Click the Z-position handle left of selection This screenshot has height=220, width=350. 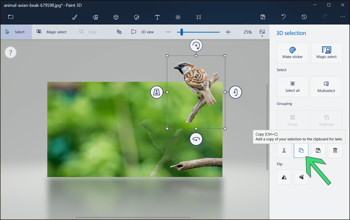pos(156,92)
